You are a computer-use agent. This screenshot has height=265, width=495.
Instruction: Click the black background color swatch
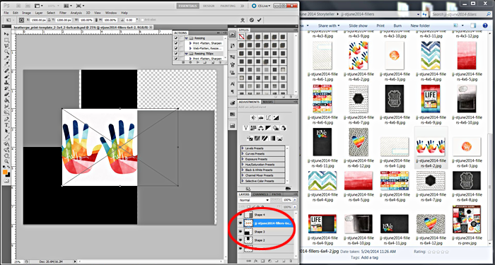pyautogui.click(x=8, y=175)
